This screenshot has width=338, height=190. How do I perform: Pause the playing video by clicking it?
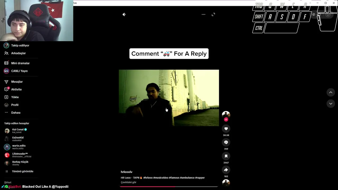point(169,98)
